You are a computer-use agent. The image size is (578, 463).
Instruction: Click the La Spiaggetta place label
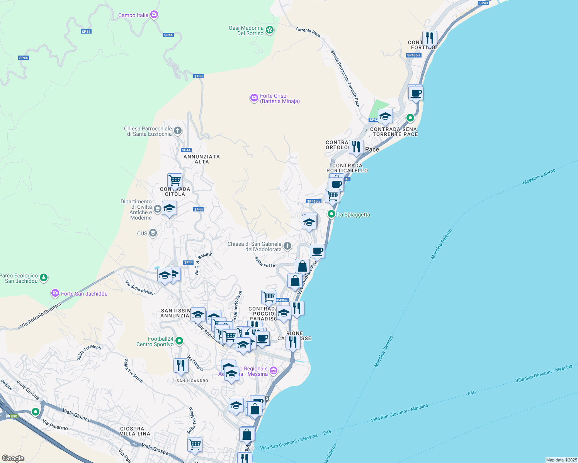(354, 215)
